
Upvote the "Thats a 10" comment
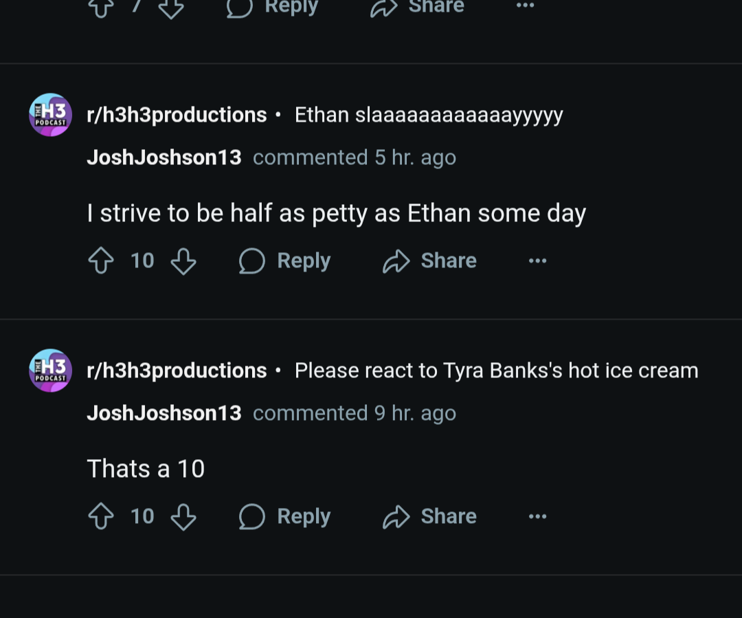(x=101, y=517)
